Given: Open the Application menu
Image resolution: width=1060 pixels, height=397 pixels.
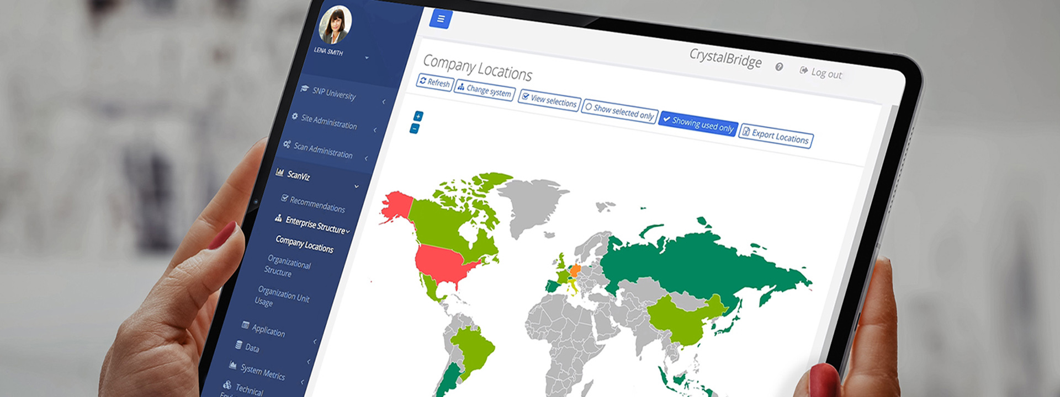Looking at the screenshot, I should [x=268, y=330].
